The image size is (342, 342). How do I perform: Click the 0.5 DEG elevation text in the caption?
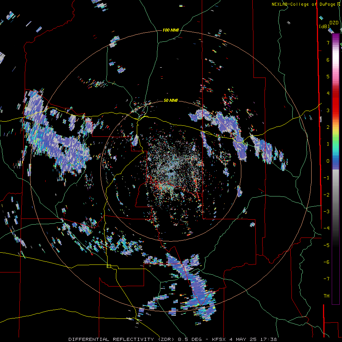(x=190, y=339)
